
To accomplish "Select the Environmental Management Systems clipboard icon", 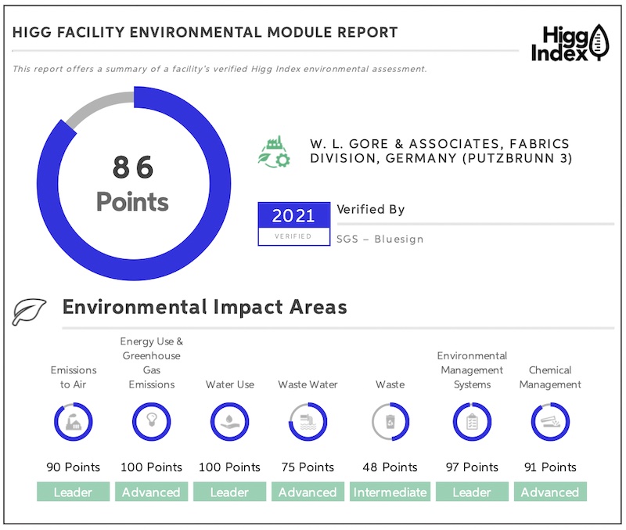I will tap(472, 422).
